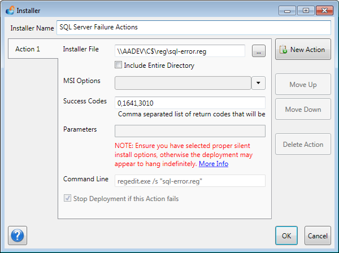Screen dimensions: 339x253
Task: Browse for installer file with ellipsis button
Action: pyautogui.click(x=259, y=51)
